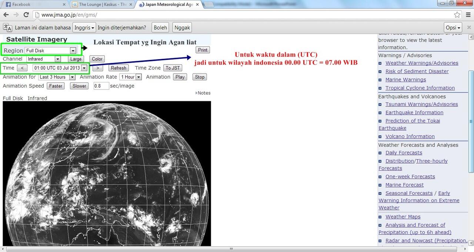Click Faster to speed up animation

56,86
